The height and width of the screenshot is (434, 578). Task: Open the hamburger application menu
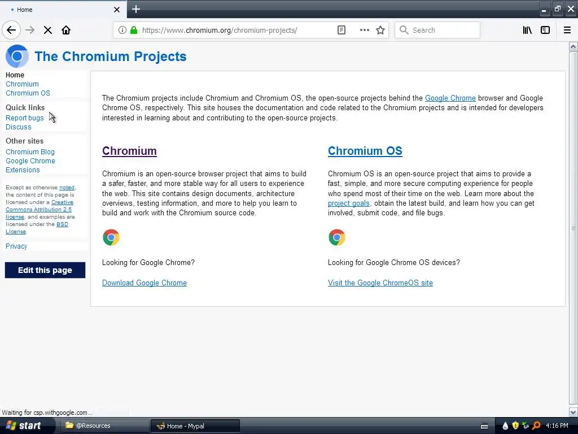coord(567,30)
